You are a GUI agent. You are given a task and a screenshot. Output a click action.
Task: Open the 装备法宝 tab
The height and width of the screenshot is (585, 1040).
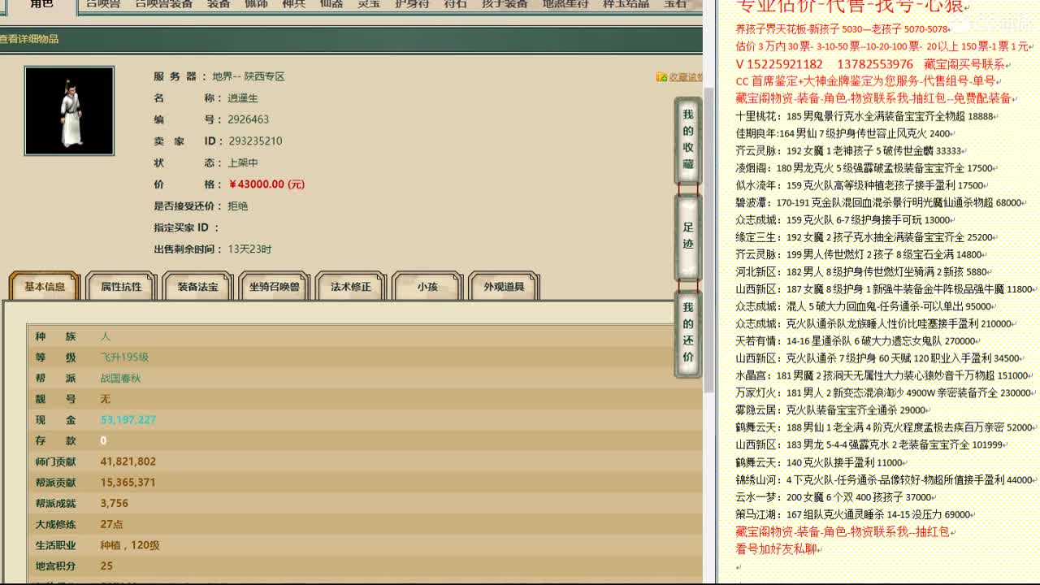tap(197, 286)
